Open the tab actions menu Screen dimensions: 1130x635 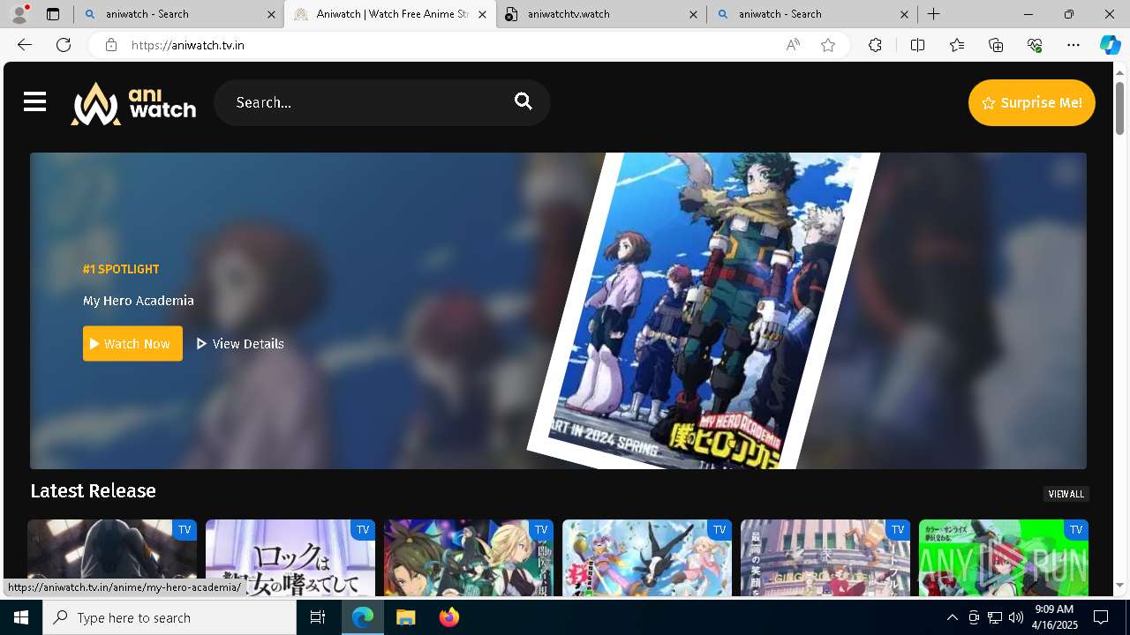[53, 14]
